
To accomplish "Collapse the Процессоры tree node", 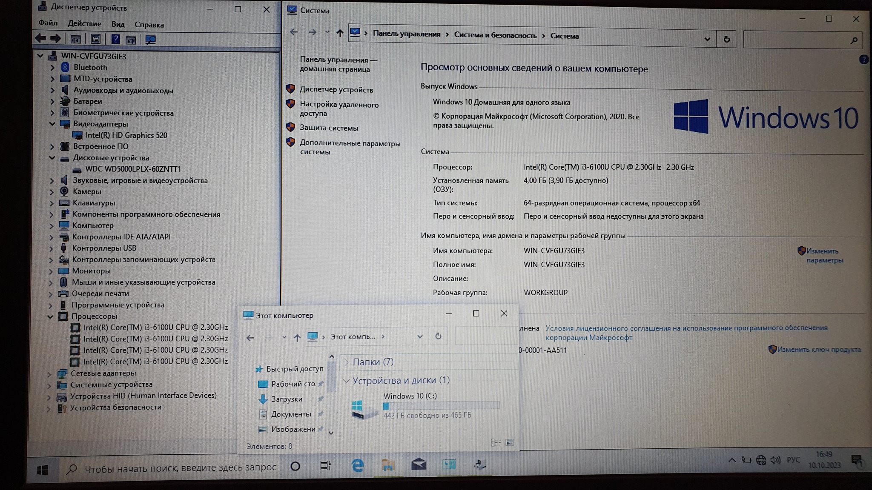I will 50,316.
